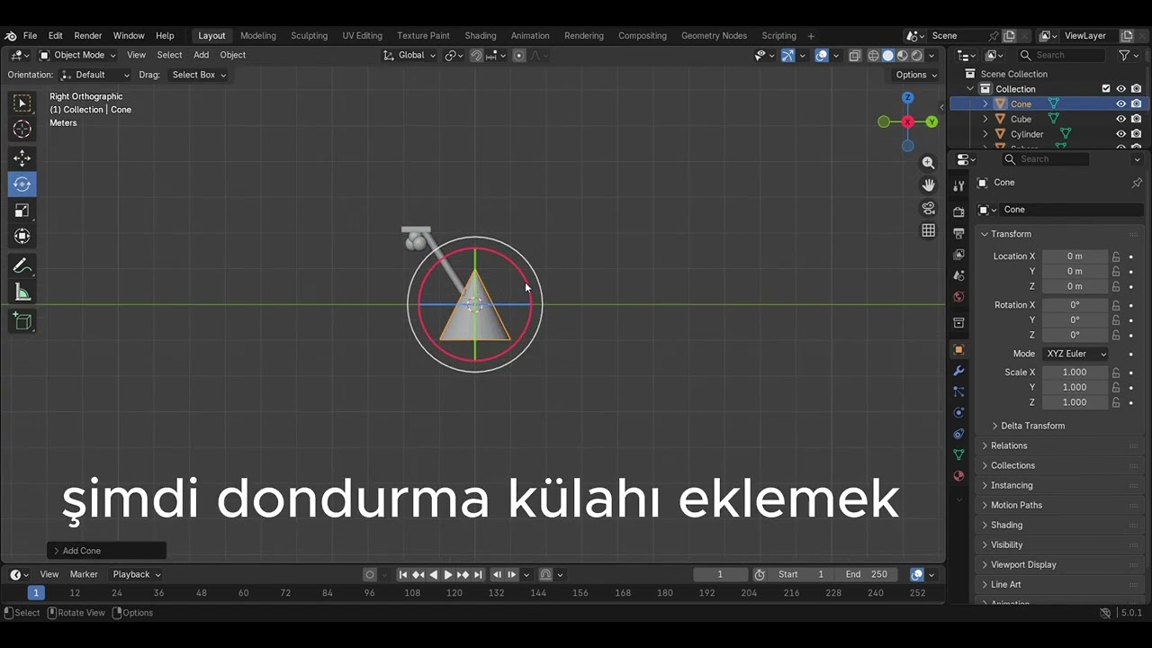Image resolution: width=1152 pixels, height=648 pixels.
Task: Open Drag Select Box dropdown
Action: click(198, 75)
